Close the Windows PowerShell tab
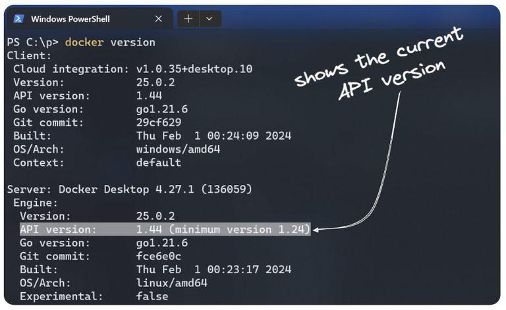Screen dimensions: 506x310 (158, 19)
